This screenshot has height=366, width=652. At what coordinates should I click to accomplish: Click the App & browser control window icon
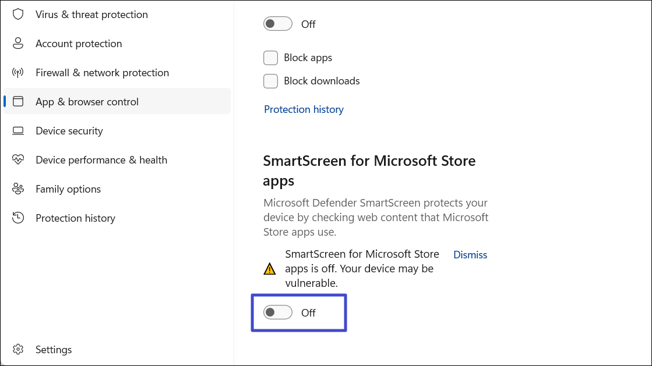coord(18,102)
